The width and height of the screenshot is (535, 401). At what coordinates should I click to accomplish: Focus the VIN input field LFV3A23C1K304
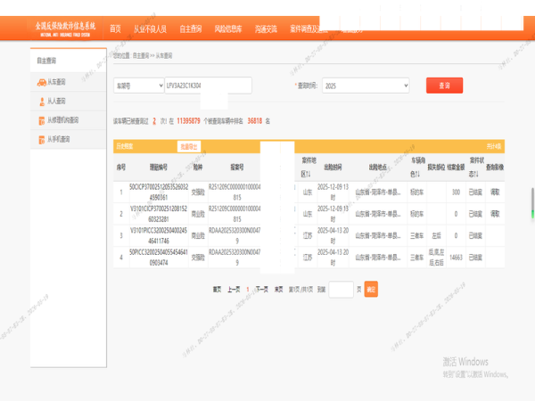(208, 86)
